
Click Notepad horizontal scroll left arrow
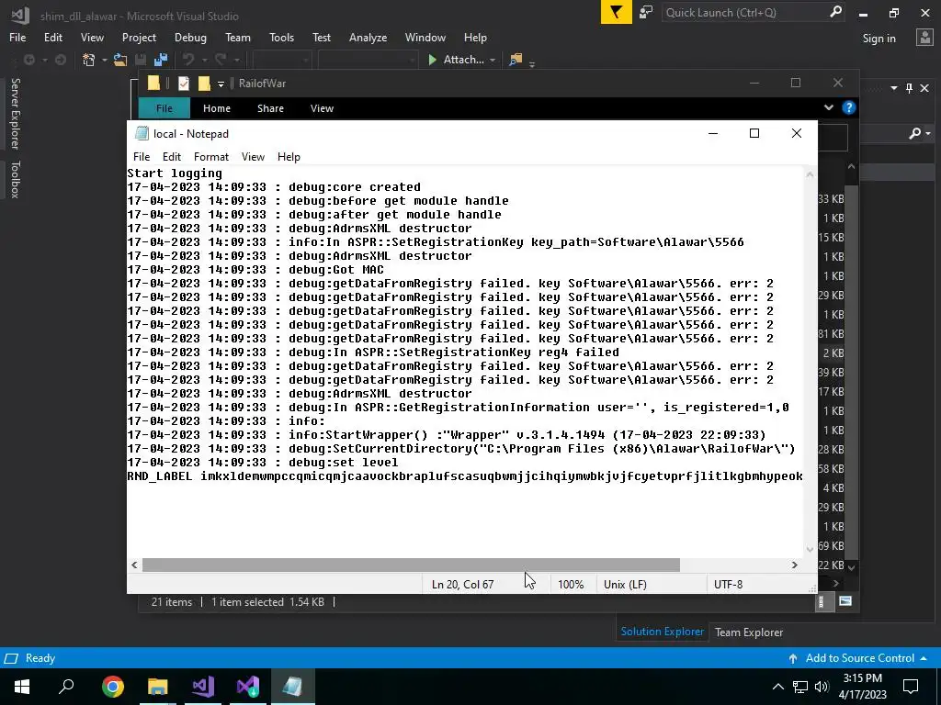pos(134,565)
